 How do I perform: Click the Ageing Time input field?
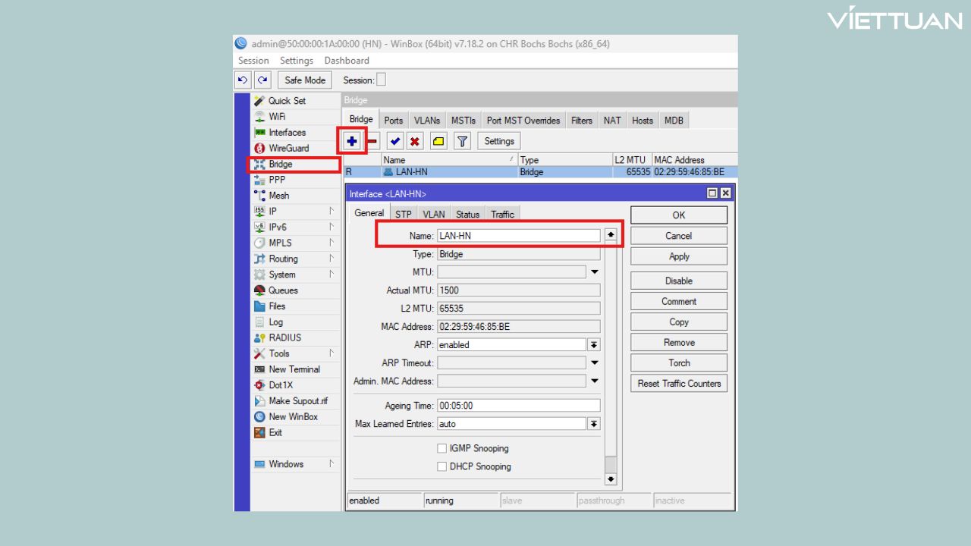click(x=518, y=406)
